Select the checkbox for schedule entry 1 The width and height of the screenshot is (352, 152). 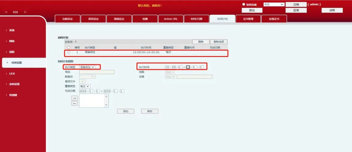click(69, 52)
